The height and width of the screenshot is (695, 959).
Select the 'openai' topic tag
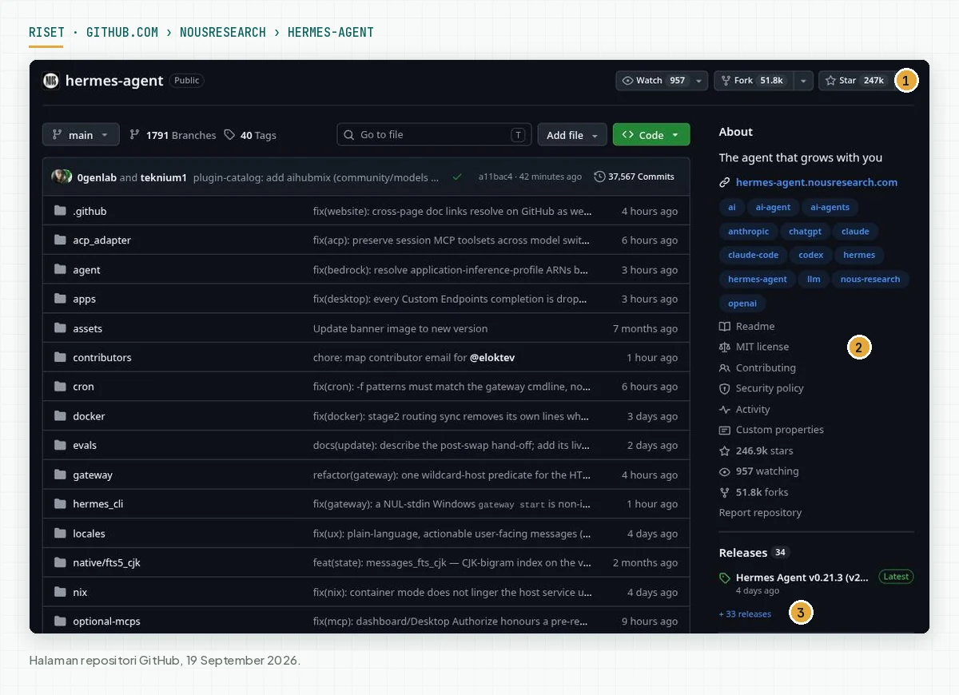[x=742, y=303]
